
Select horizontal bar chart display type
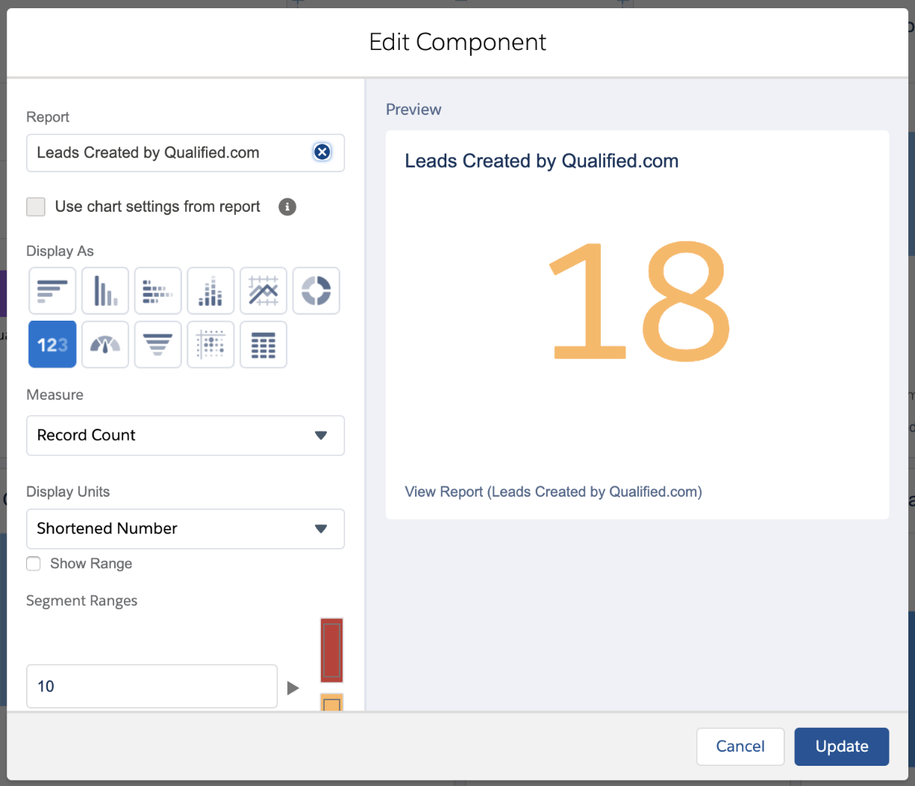[52, 291]
